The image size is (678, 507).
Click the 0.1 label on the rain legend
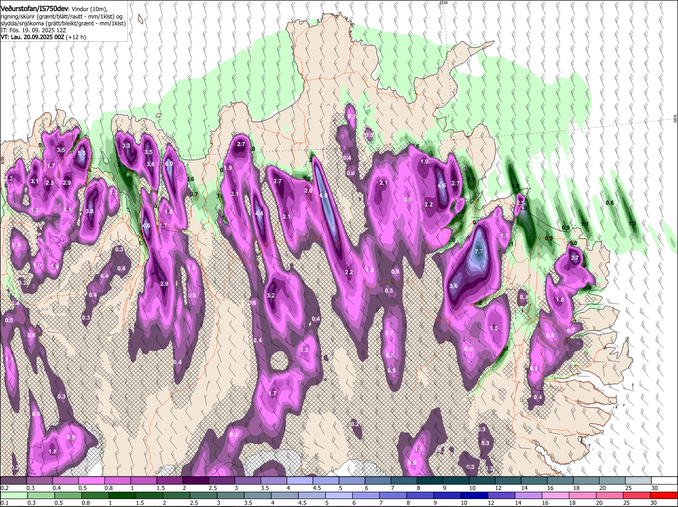pos(4,503)
